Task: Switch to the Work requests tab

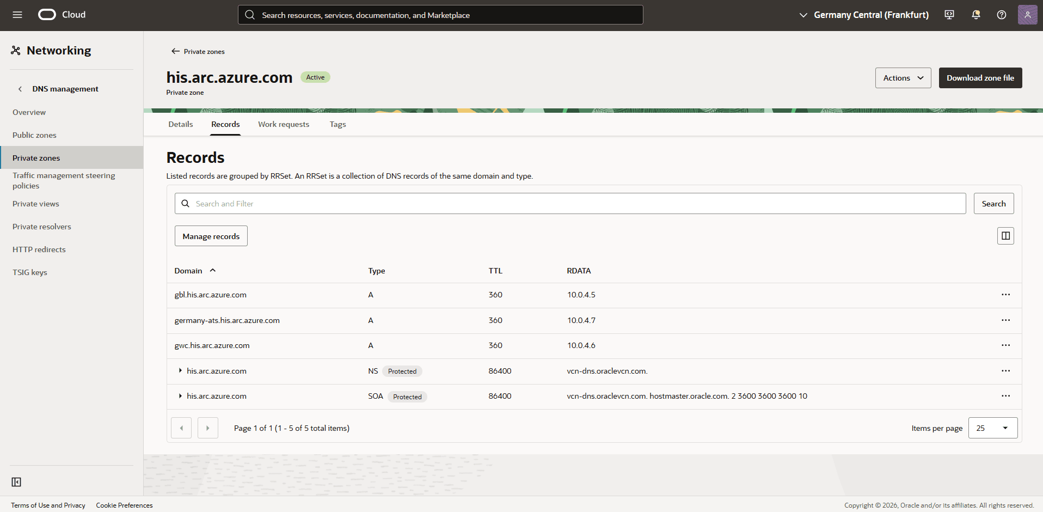Action: [x=284, y=124]
